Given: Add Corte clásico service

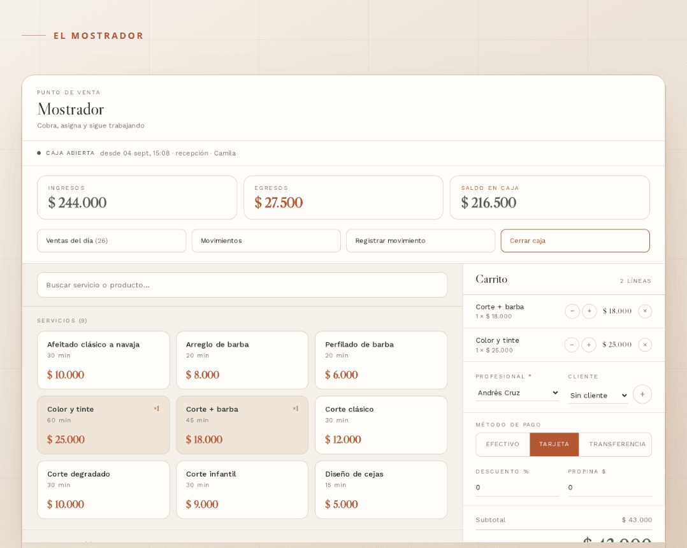Looking at the screenshot, I should click(x=381, y=425).
